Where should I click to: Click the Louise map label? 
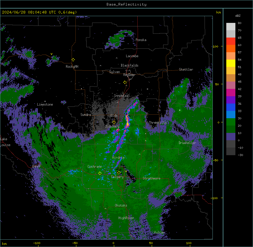[x=5, y=145]
